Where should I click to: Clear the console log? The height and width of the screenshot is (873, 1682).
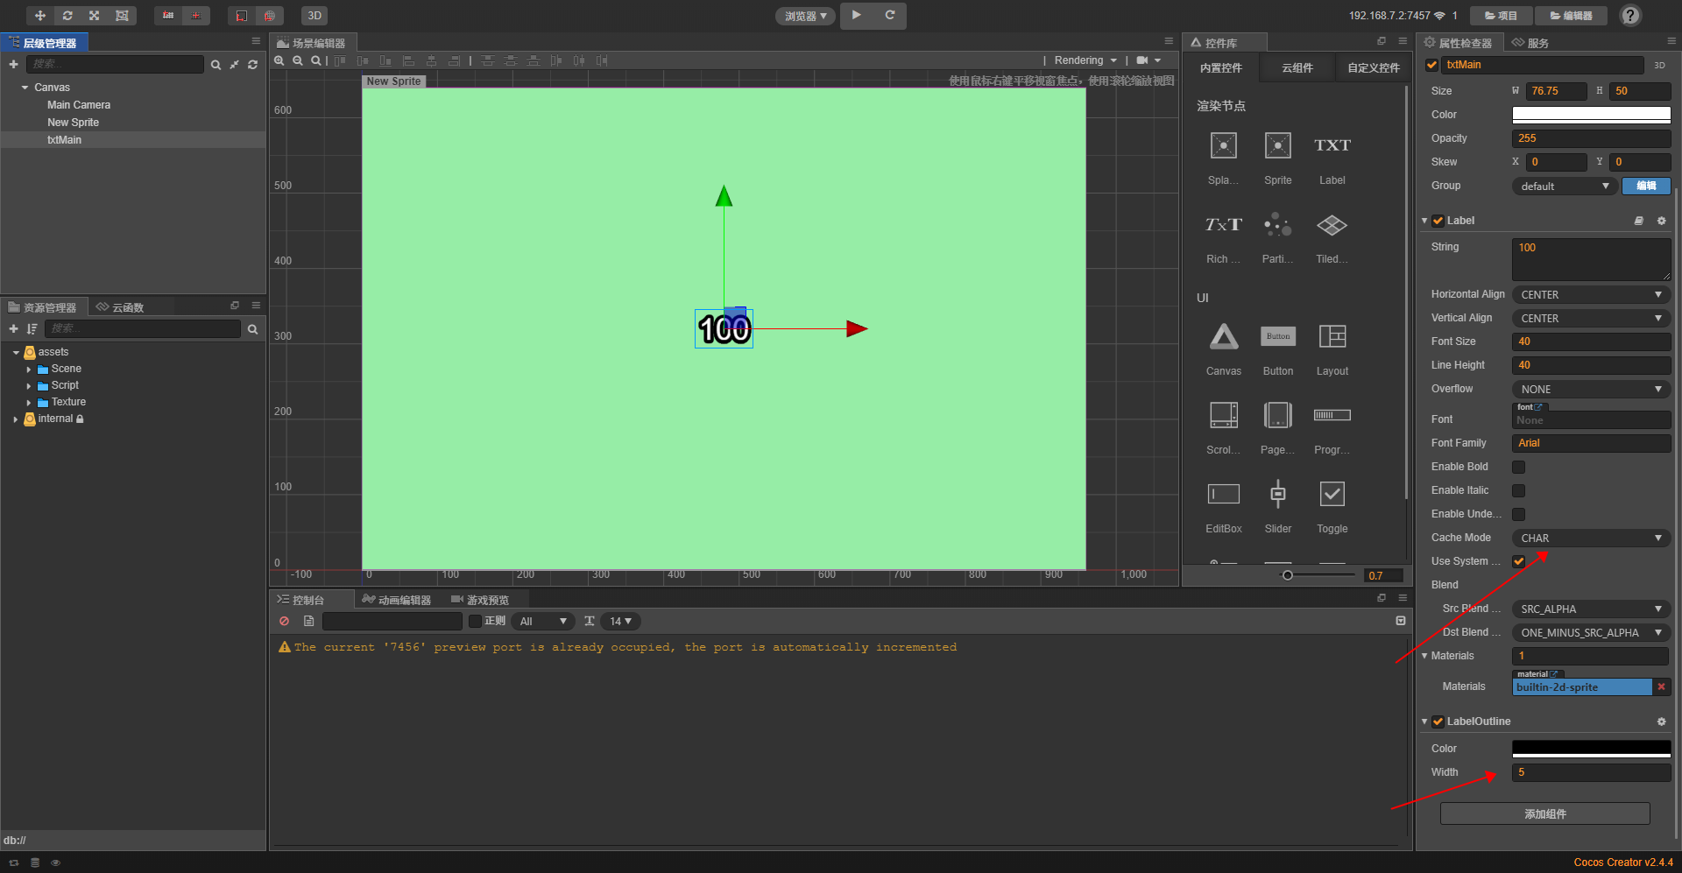coord(284,622)
